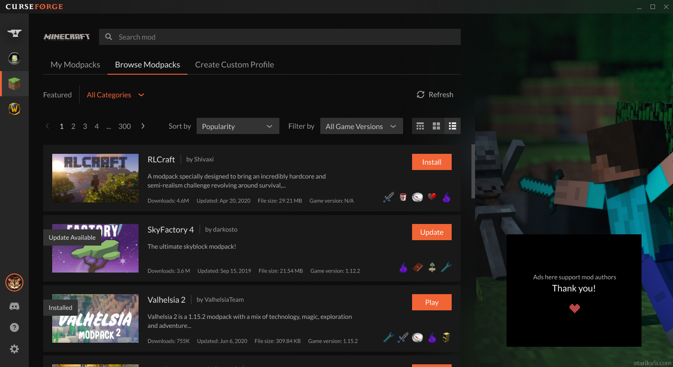Screen dimensions: 673x367
Task: Click SkyFactory 4's wrench category icon
Action: 446,267
